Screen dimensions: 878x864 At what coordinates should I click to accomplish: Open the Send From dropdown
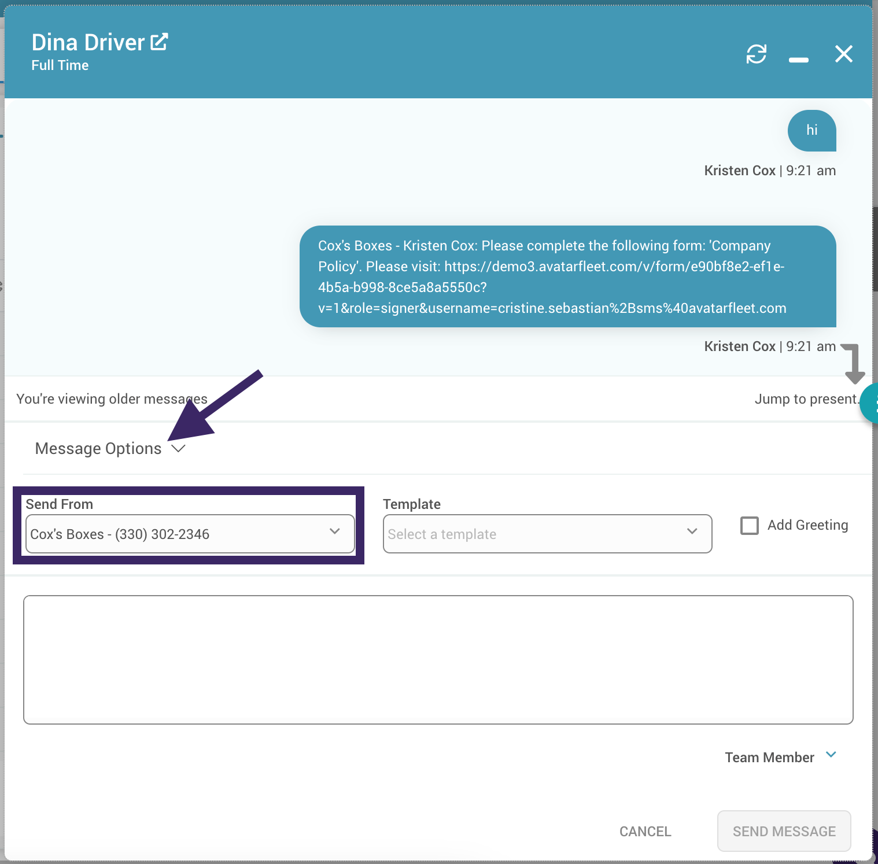click(x=190, y=534)
